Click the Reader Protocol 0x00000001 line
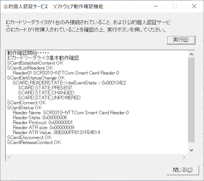The height and width of the screenshot is (181, 204). coord(43,123)
